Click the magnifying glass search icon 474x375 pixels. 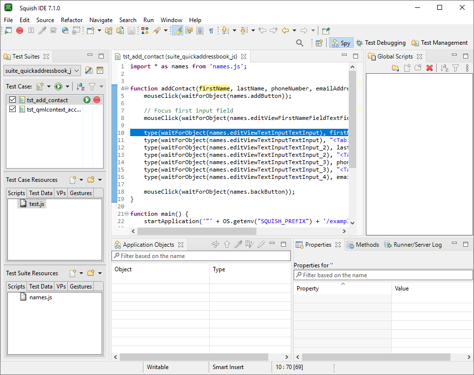pyautogui.click(x=300, y=43)
